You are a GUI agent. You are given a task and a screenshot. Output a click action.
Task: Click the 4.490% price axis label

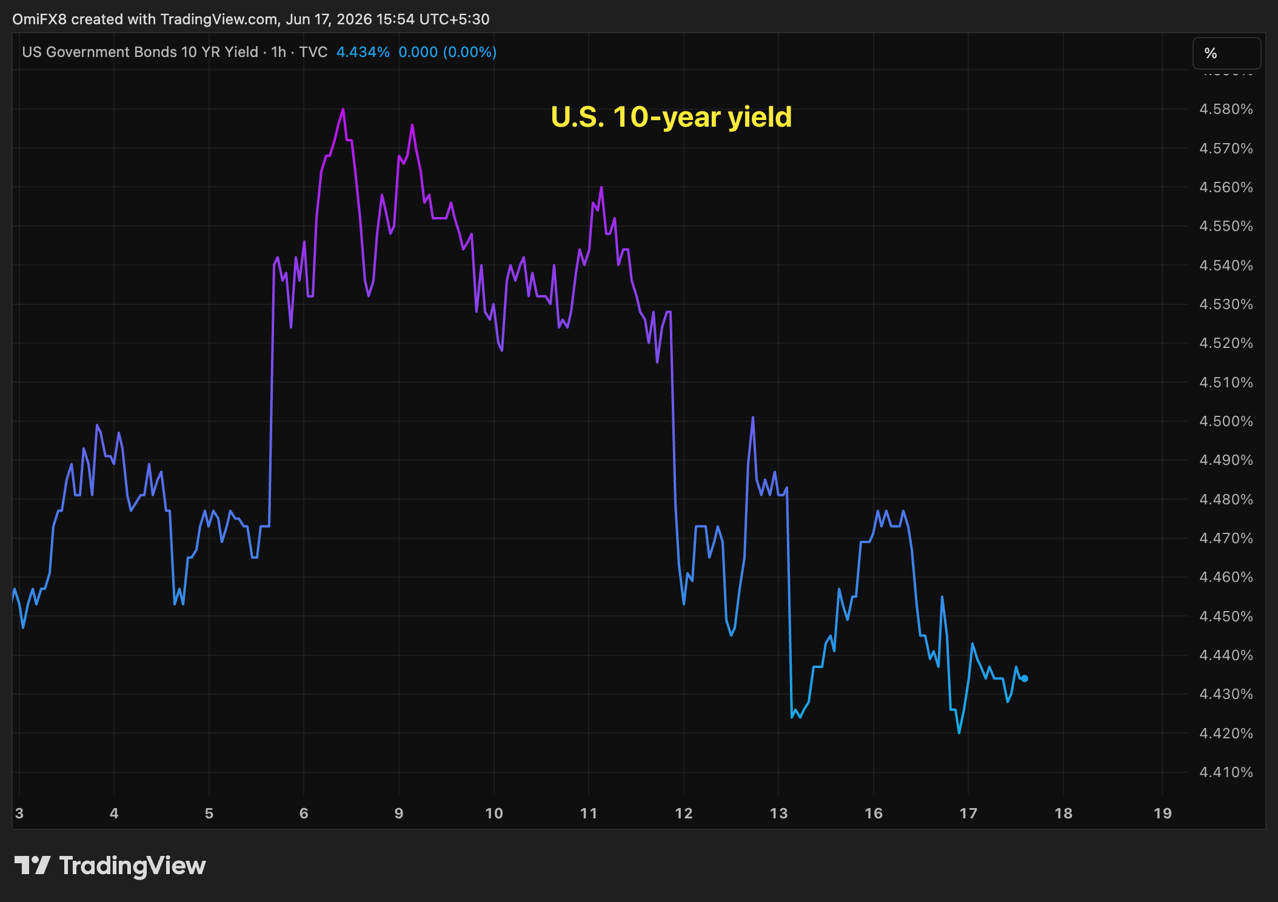1226,460
